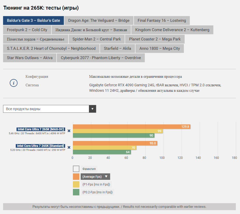Toggle the (P1-Fps [ms in Fps]) legend entry
Viewport: 240px width, 214px height.
click(x=96, y=184)
